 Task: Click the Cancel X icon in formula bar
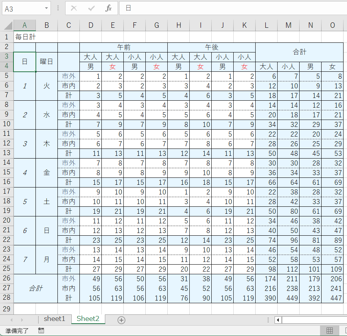pyautogui.click(x=74, y=8)
